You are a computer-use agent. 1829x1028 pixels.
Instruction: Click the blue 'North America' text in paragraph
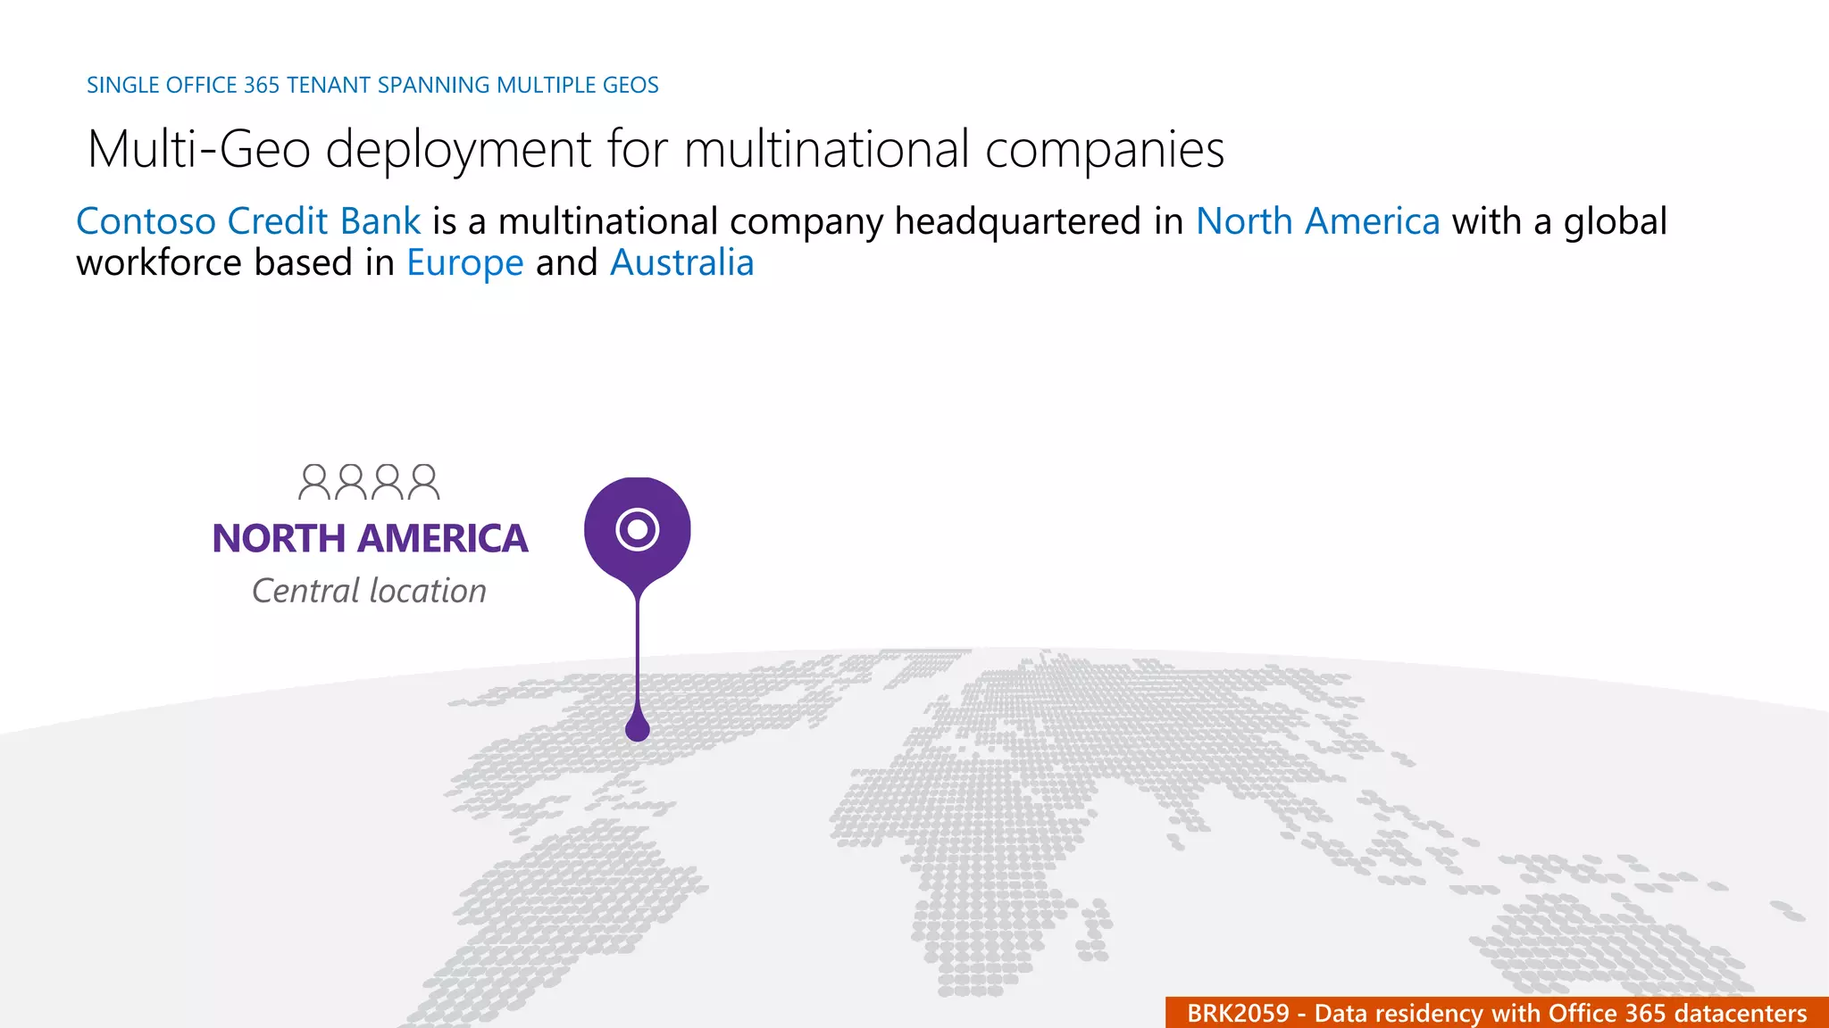[1317, 220]
